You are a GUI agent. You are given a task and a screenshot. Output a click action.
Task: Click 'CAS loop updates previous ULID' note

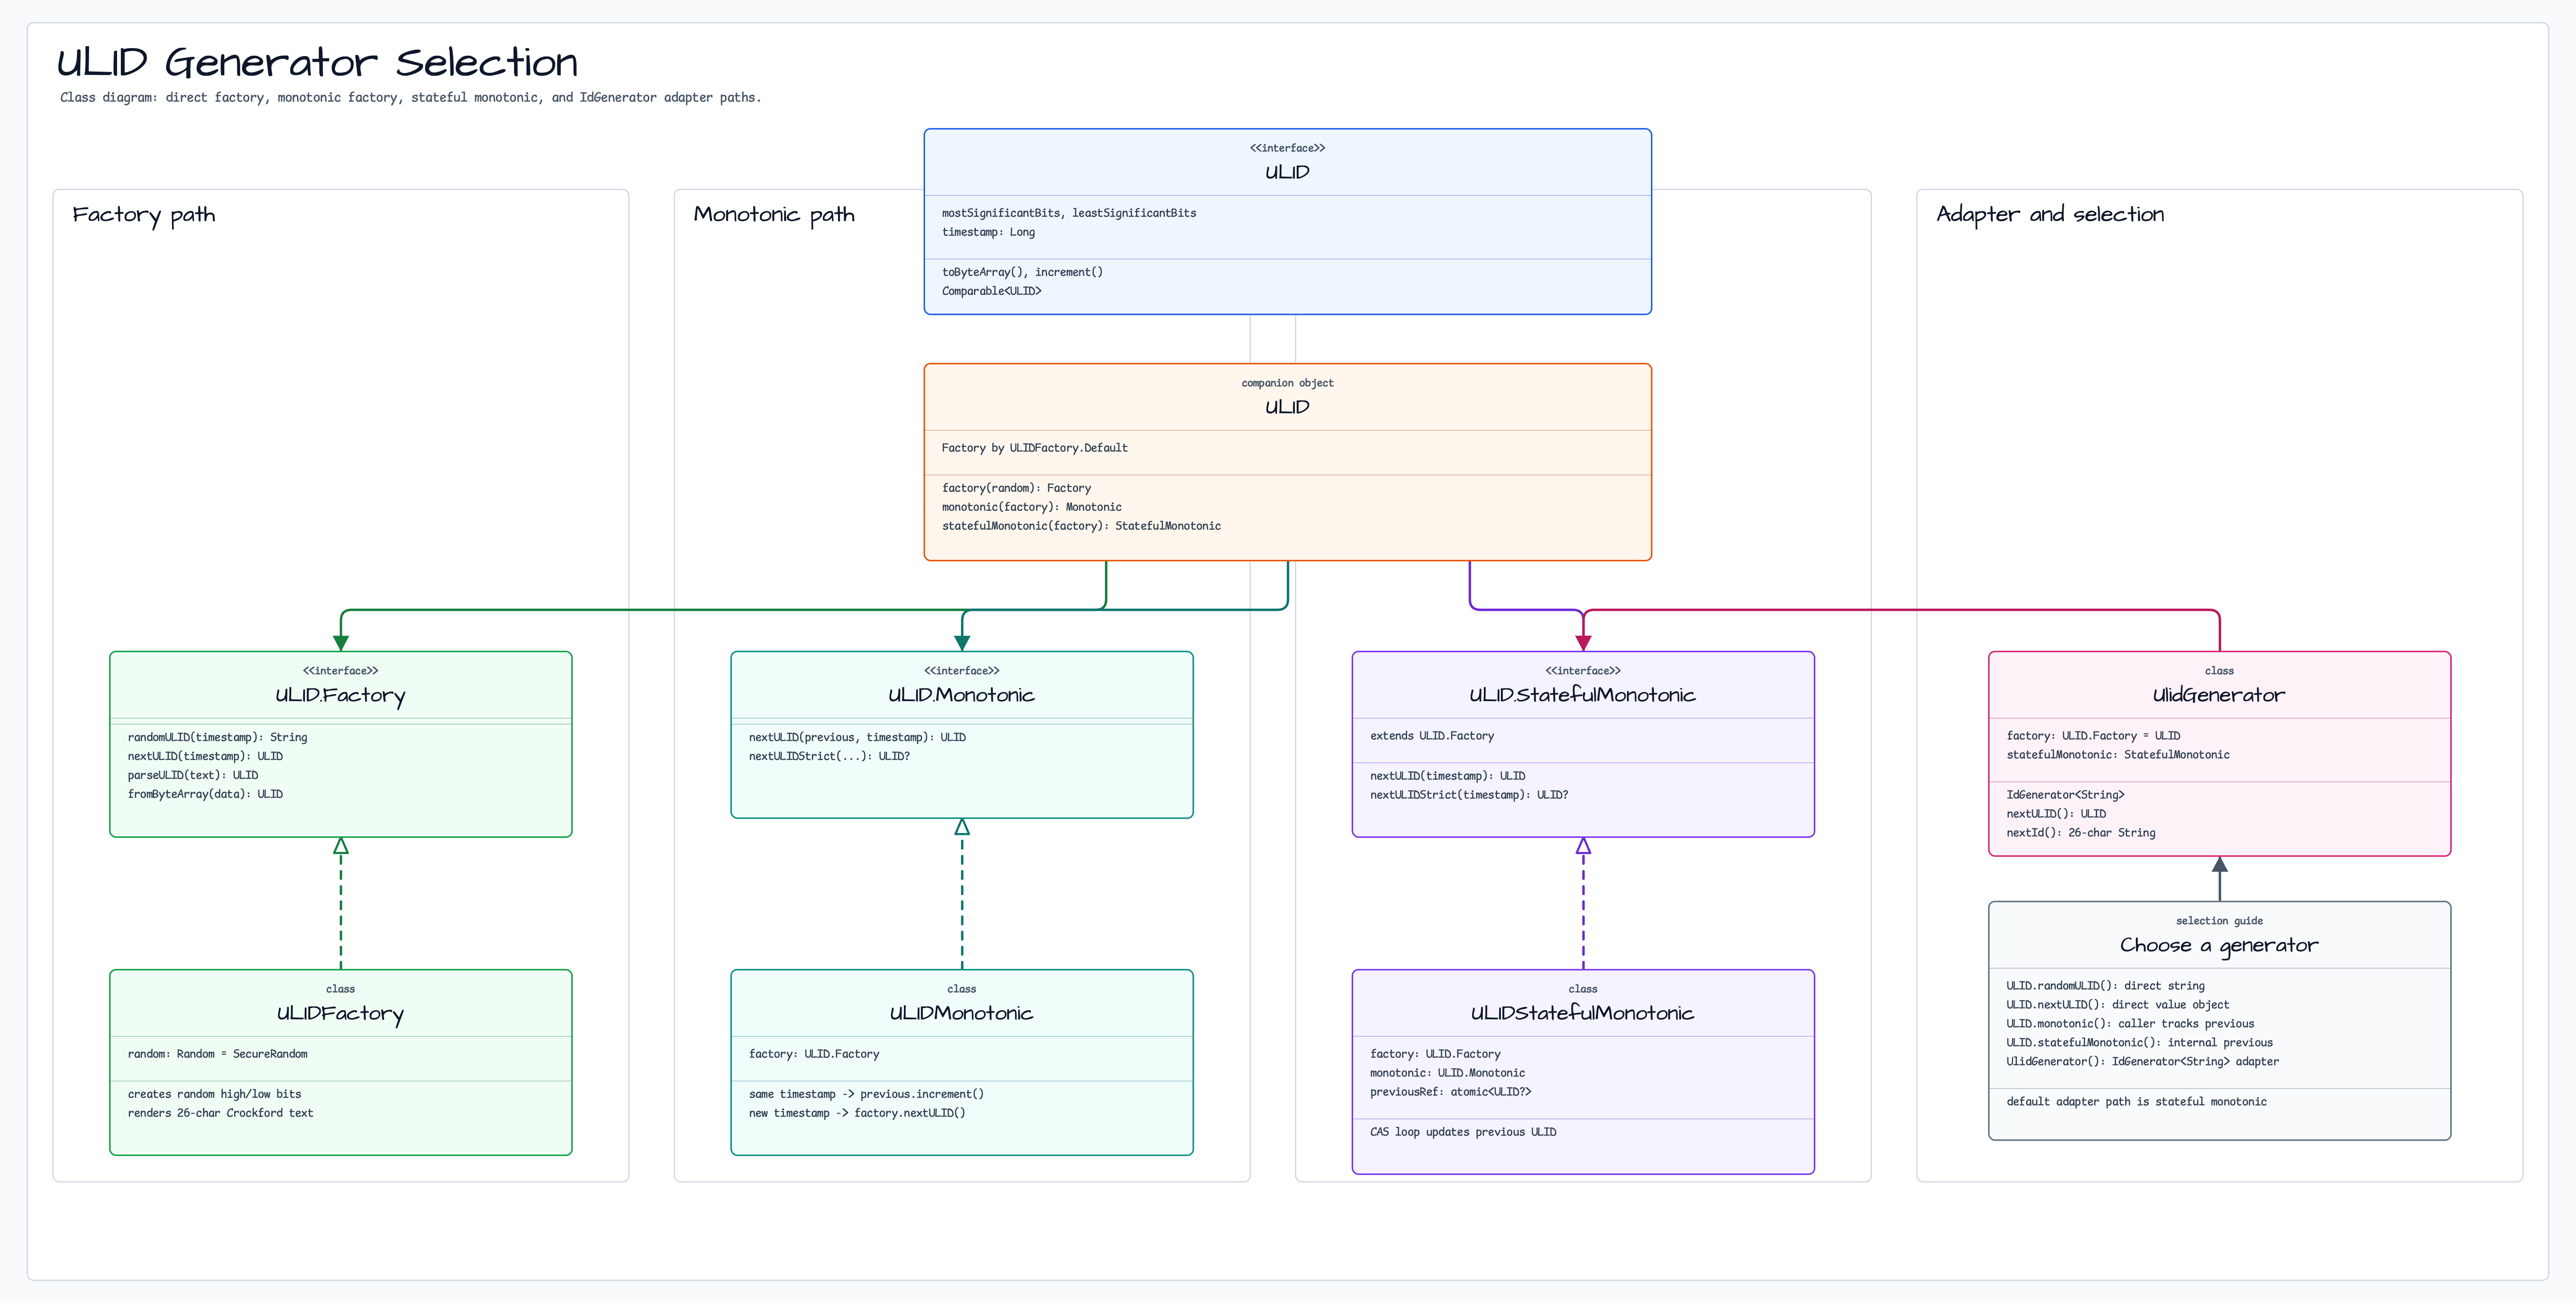[1463, 1132]
